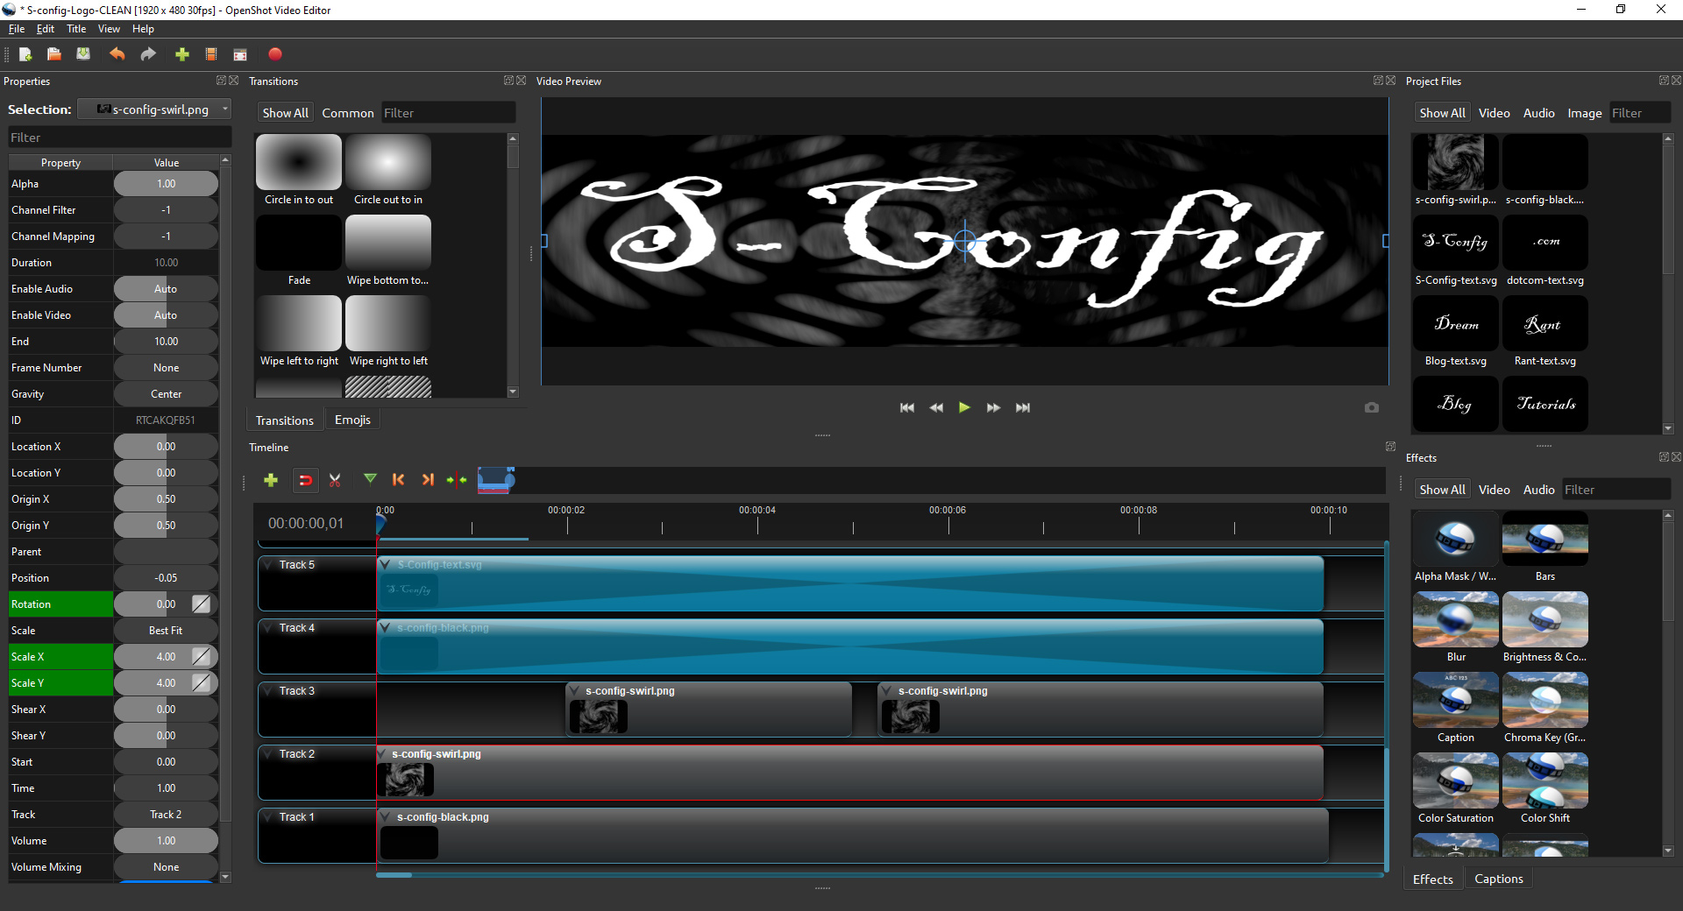Select the Circle in to out transition
The image size is (1683, 911).
(299, 162)
